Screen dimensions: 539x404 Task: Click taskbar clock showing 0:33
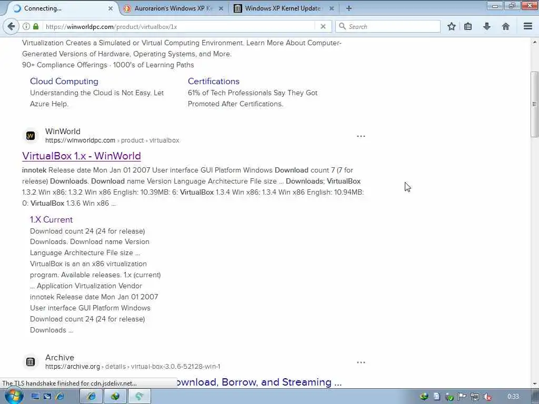[x=513, y=397]
